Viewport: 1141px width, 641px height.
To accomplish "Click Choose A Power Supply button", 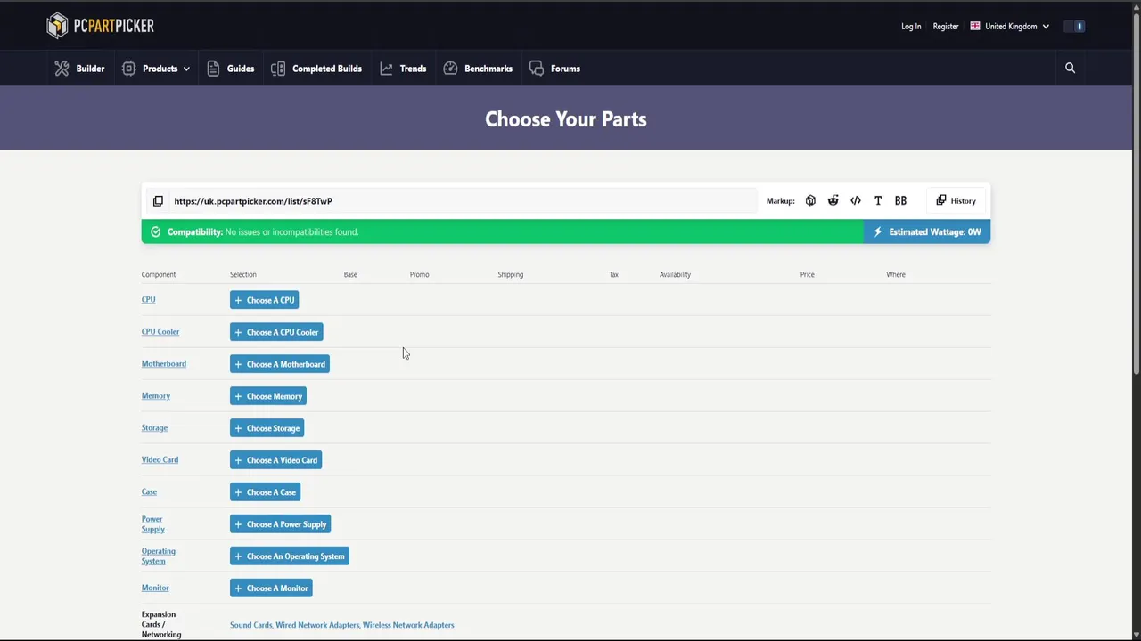I will pyautogui.click(x=281, y=524).
